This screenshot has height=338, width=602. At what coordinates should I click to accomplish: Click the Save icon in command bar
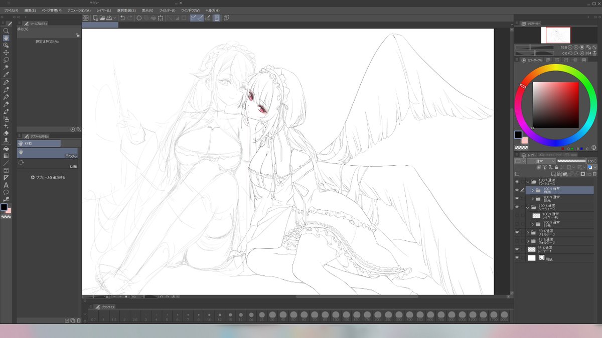tap(109, 18)
